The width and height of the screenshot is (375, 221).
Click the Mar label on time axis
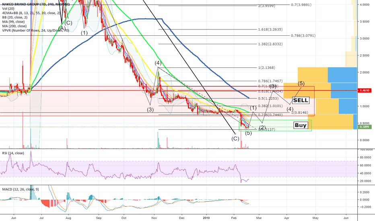[x=259, y=218]
